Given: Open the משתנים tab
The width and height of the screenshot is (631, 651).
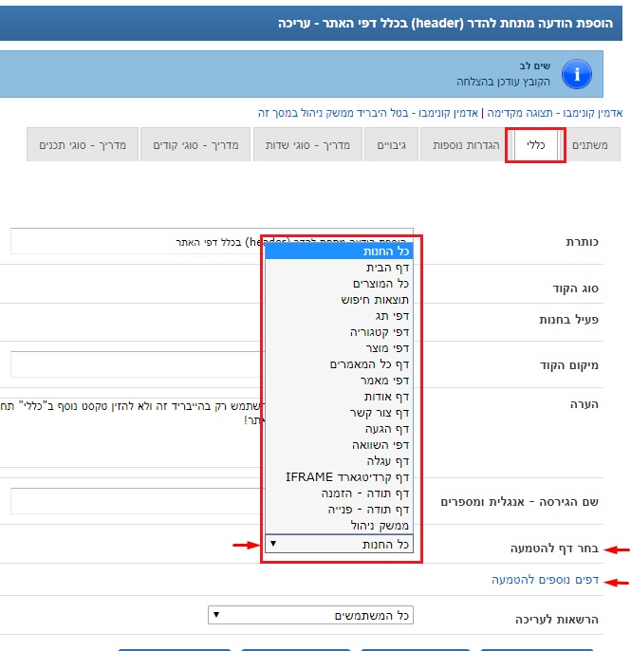Looking at the screenshot, I should coord(589,145).
